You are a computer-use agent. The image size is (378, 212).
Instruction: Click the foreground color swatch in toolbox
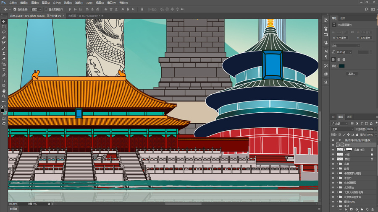3,111
